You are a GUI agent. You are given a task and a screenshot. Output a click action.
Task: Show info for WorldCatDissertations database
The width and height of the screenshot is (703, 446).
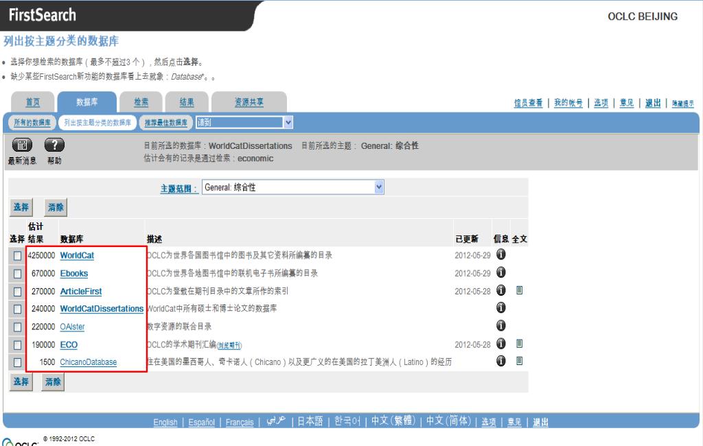(500, 308)
